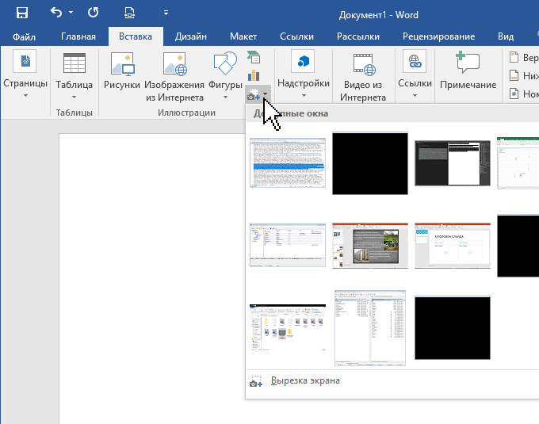
Task: Pick the file explorer with image icons thumbnail
Action: tap(288, 328)
